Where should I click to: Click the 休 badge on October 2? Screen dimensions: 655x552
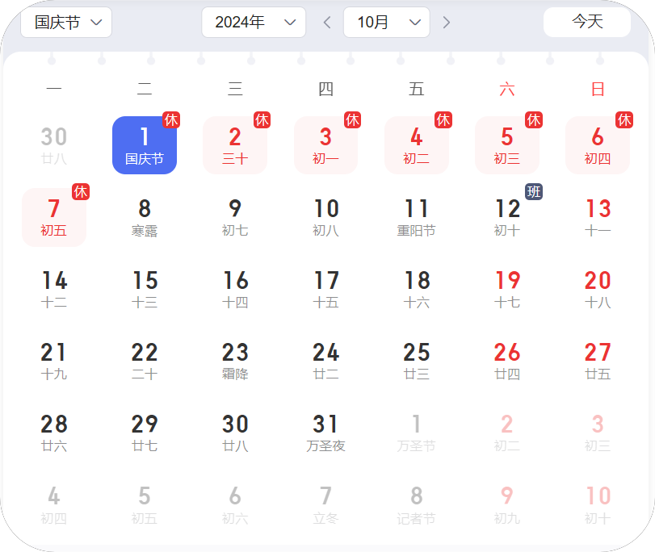pyautogui.click(x=262, y=119)
